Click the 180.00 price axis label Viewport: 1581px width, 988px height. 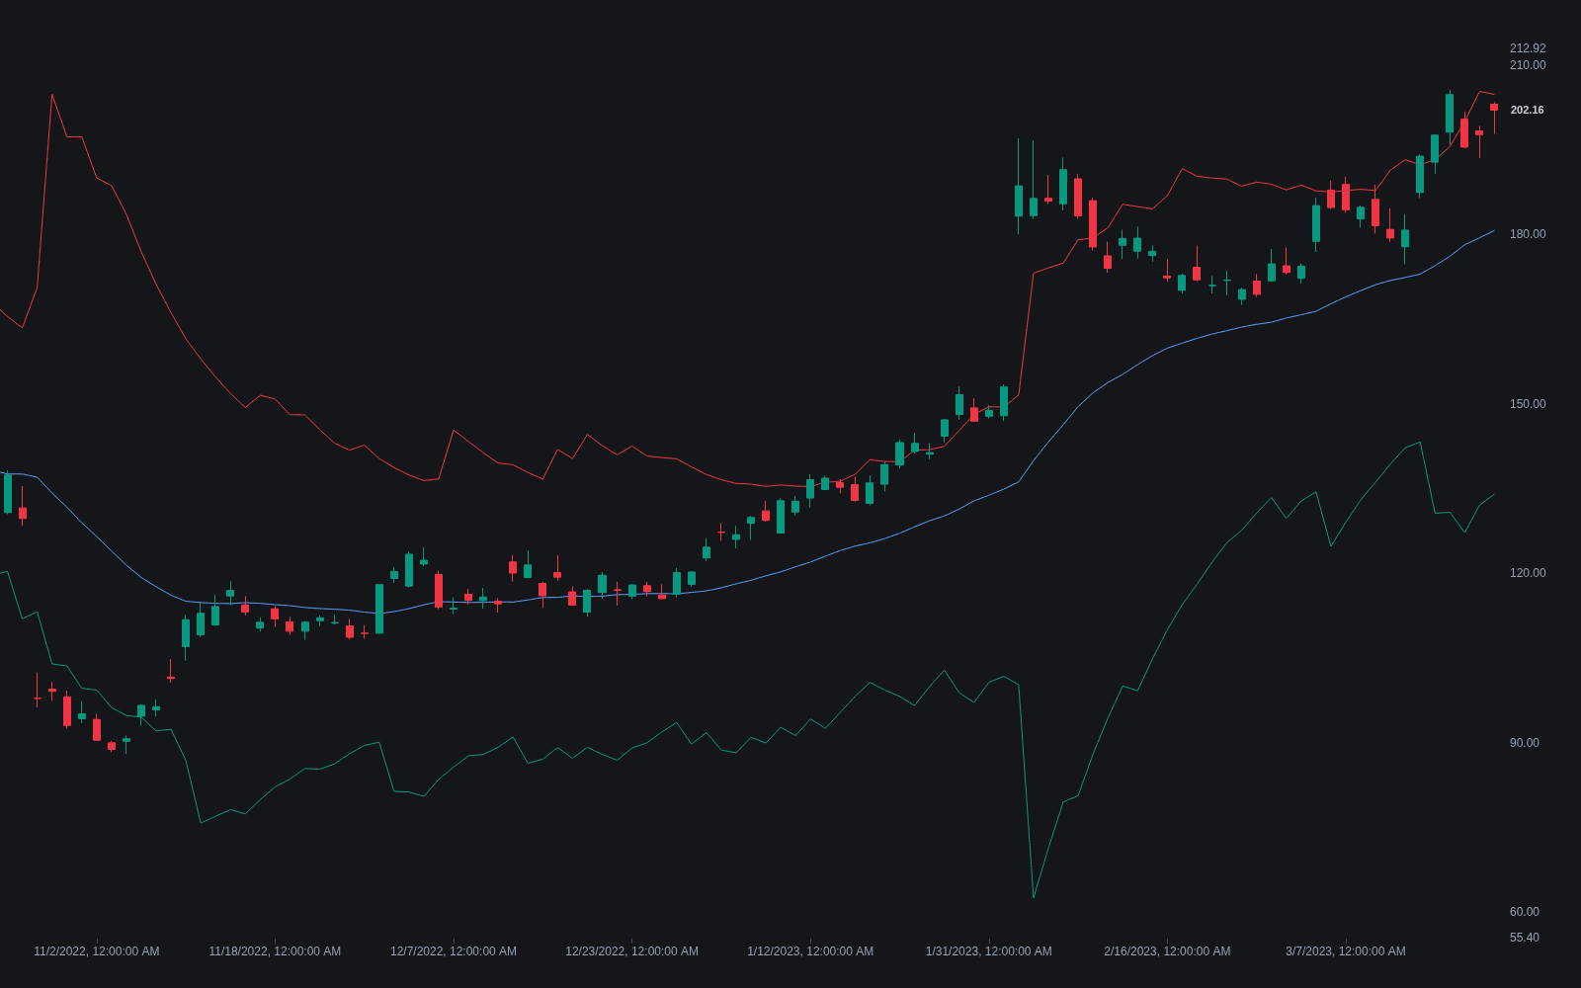point(1528,234)
